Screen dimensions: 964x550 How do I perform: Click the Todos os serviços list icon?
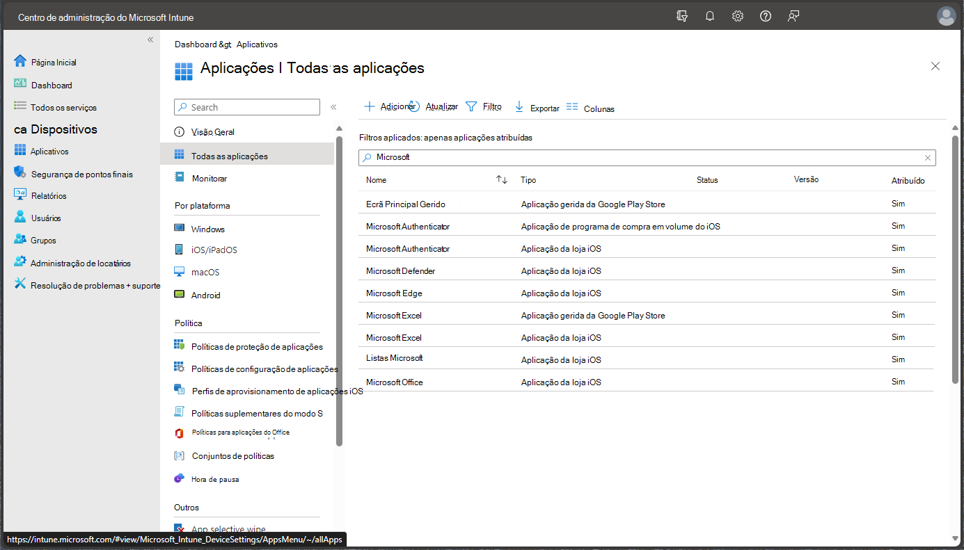(20, 106)
